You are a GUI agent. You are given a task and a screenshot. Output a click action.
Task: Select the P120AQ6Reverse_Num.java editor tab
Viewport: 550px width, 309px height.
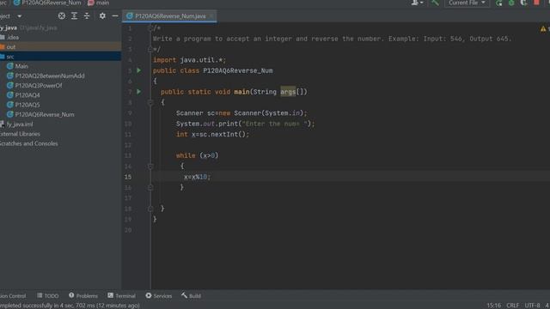pos(170,16)
